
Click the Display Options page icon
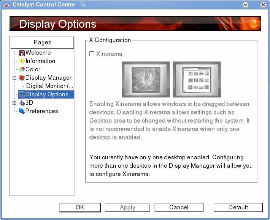click(22, 94)
